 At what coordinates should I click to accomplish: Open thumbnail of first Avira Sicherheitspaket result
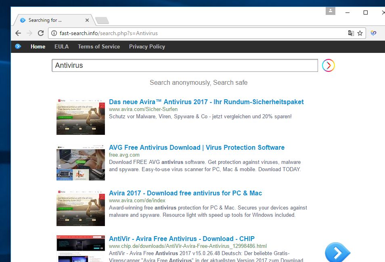(81, 117)
